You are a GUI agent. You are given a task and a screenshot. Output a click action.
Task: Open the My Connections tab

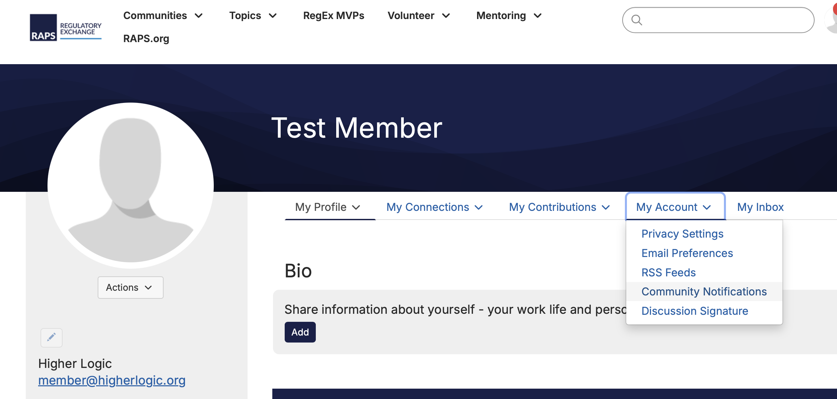pos(434,207)
